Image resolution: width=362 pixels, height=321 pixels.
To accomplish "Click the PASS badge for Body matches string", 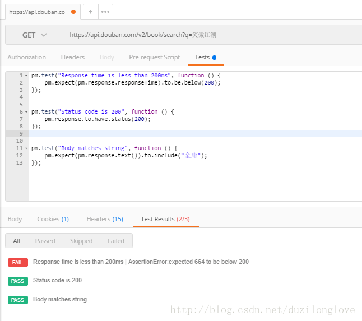I will (18, 300).
